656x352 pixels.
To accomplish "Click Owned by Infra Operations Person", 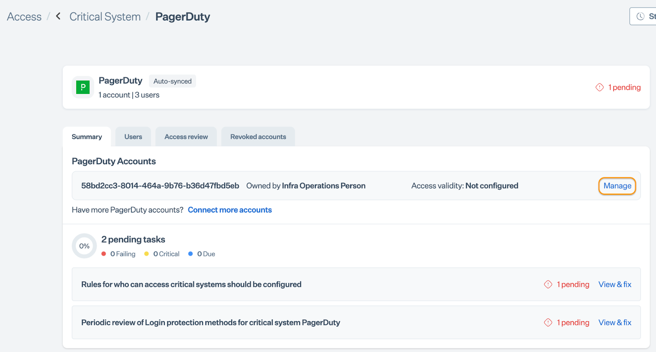I will (306, 185).
